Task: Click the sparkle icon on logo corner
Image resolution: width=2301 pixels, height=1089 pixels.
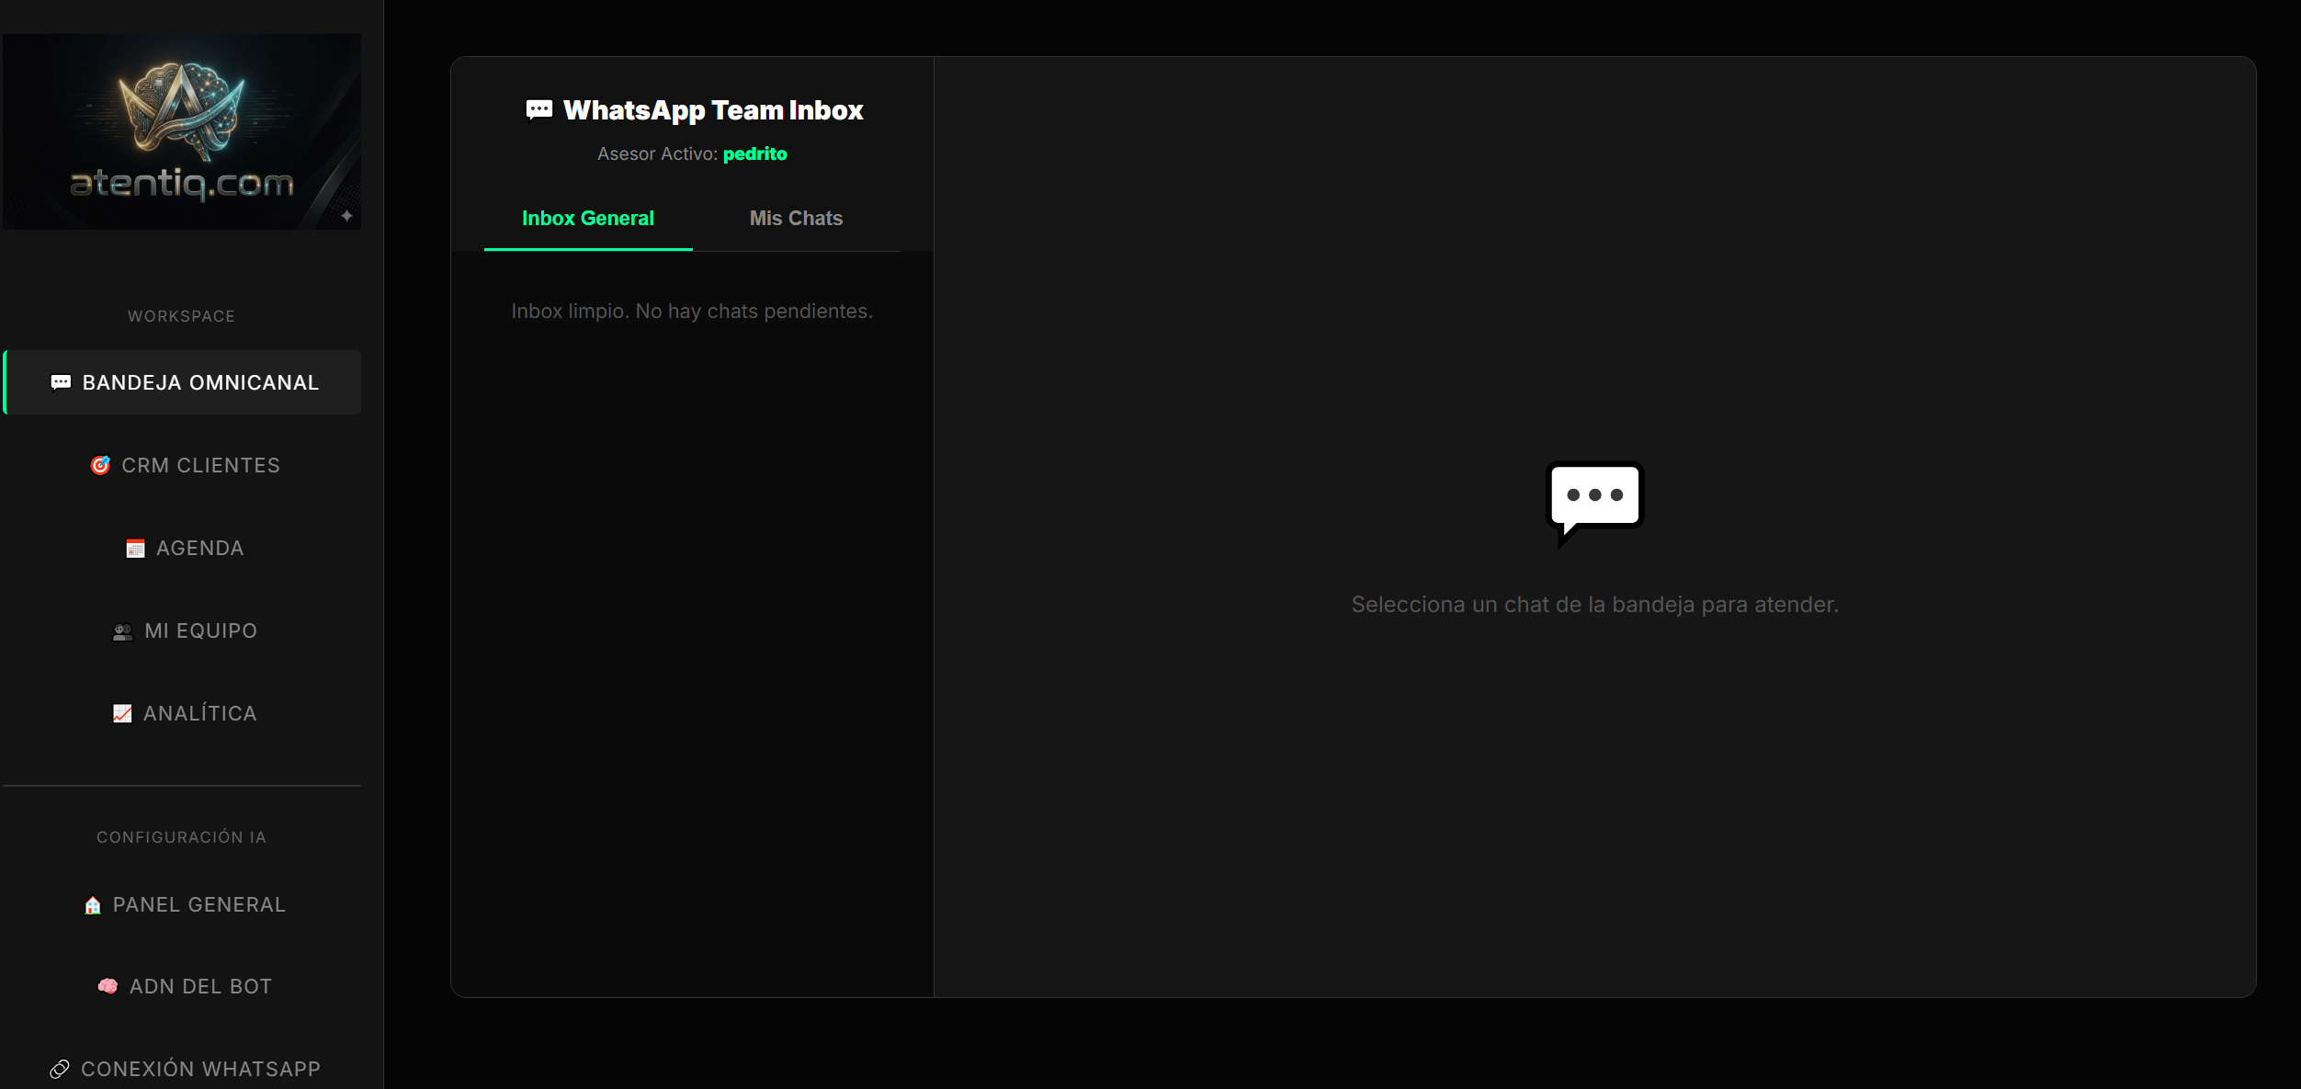Action: tap(346, 216)
